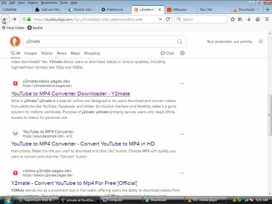Bookmark this page with the star icon
This screenshot has width=272, height=204.
(233, 19)
